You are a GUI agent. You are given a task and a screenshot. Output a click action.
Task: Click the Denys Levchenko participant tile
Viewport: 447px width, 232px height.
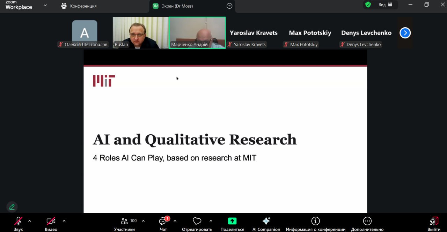tap(366, 32)
